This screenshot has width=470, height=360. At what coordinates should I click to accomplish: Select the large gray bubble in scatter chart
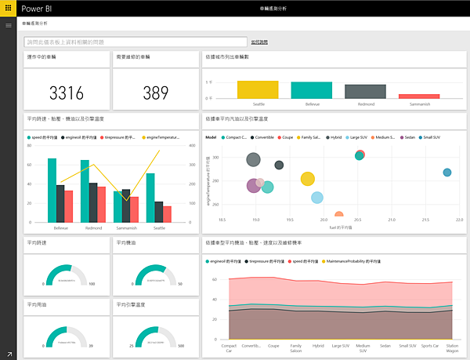[x=253, y=159]
